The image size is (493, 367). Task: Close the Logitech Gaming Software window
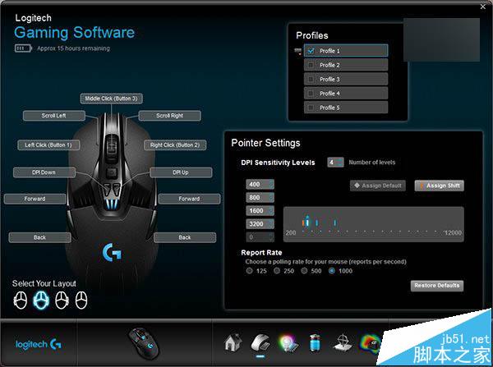click(483, 7)
